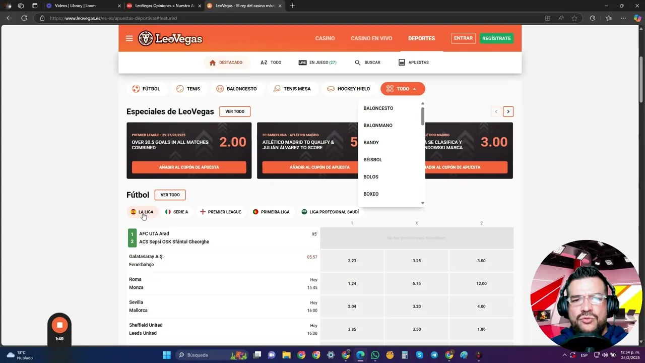This screenshot has height=363, width=645.
Task: Select Galatasaray–Fenerbahçe draw odds 3.25
Action: point(417,261)
